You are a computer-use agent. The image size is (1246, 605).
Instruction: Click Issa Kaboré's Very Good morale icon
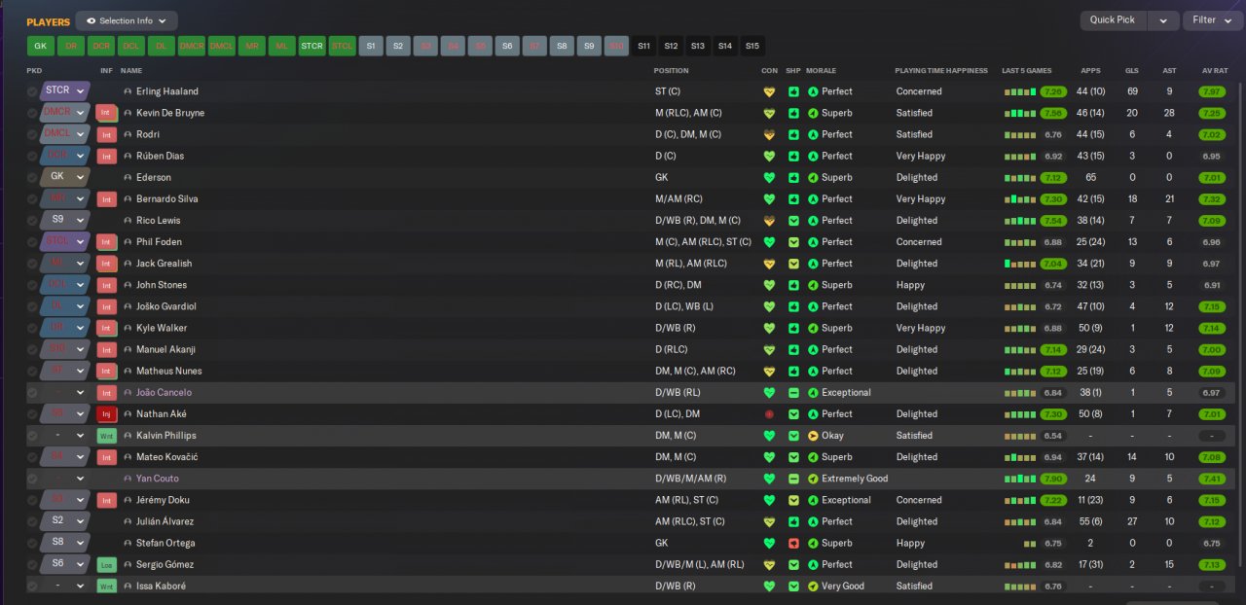[813, 587]
